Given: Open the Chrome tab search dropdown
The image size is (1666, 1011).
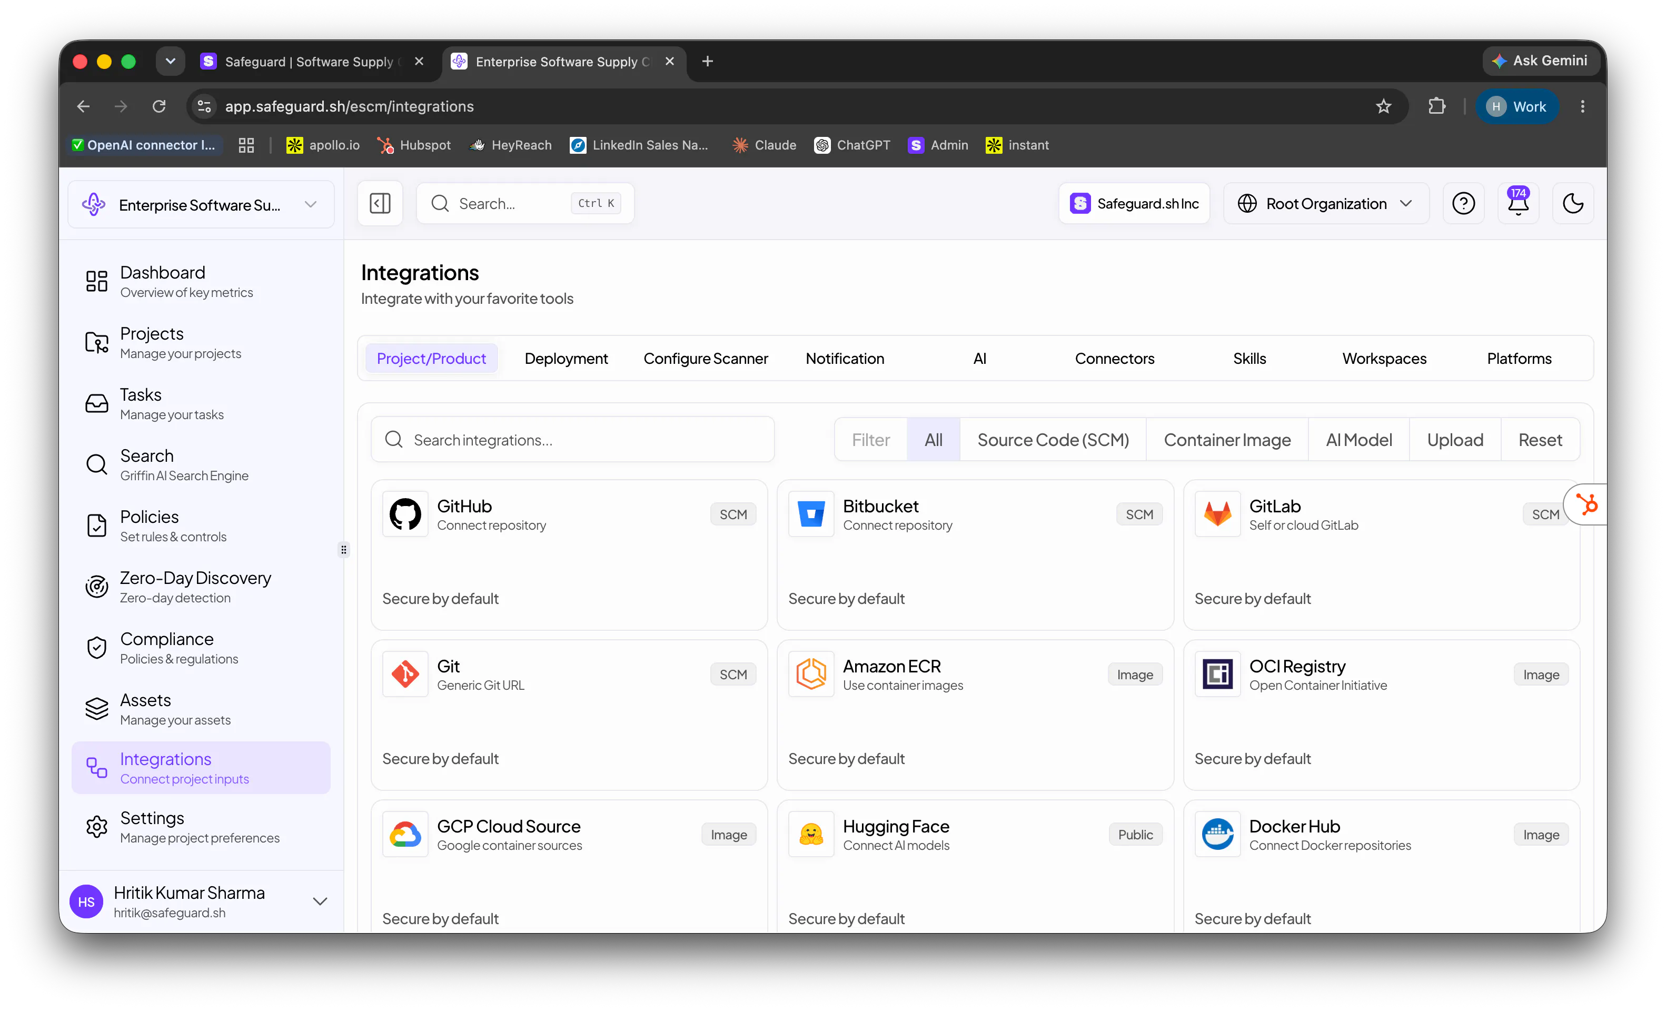Looking at the screenshot, I should point(171,61).
